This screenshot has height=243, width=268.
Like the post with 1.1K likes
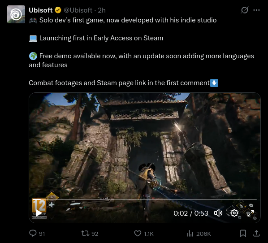coord(144,234)
